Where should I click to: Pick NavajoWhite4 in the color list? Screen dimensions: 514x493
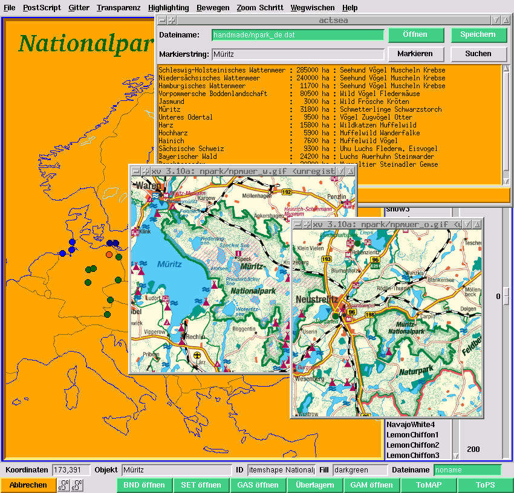(x=411, y=425)
